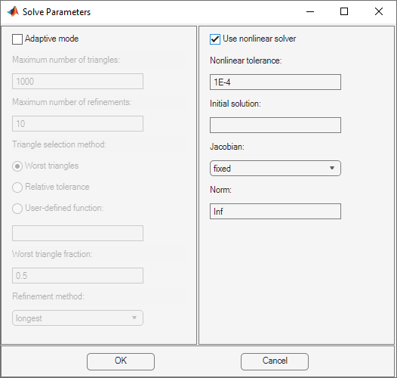
Task: Click the Maximum number of refinements field
Action: click(78, 123)
